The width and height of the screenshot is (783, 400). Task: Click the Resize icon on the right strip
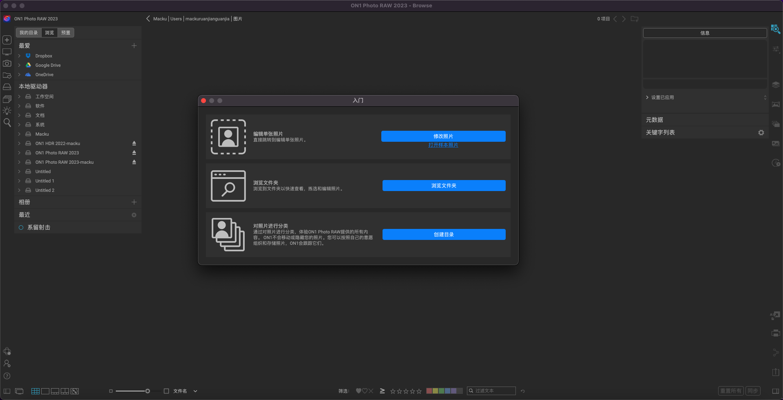click(775, 315)
